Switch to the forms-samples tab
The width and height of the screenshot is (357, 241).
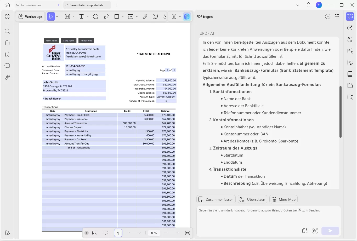pos(38,5)
